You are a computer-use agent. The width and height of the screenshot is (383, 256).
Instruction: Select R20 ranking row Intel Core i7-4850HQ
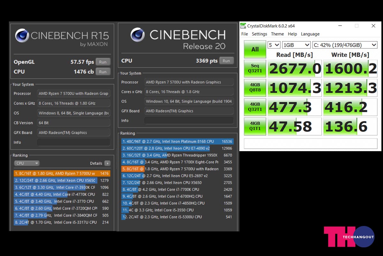[177, 203]
